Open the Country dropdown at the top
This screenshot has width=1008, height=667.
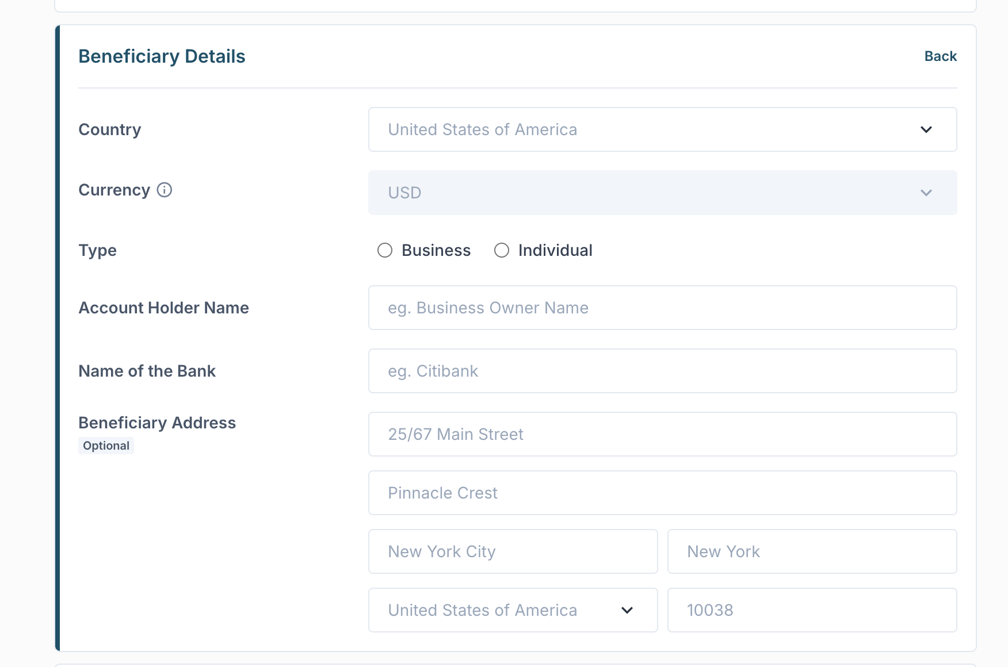(663, 129)
